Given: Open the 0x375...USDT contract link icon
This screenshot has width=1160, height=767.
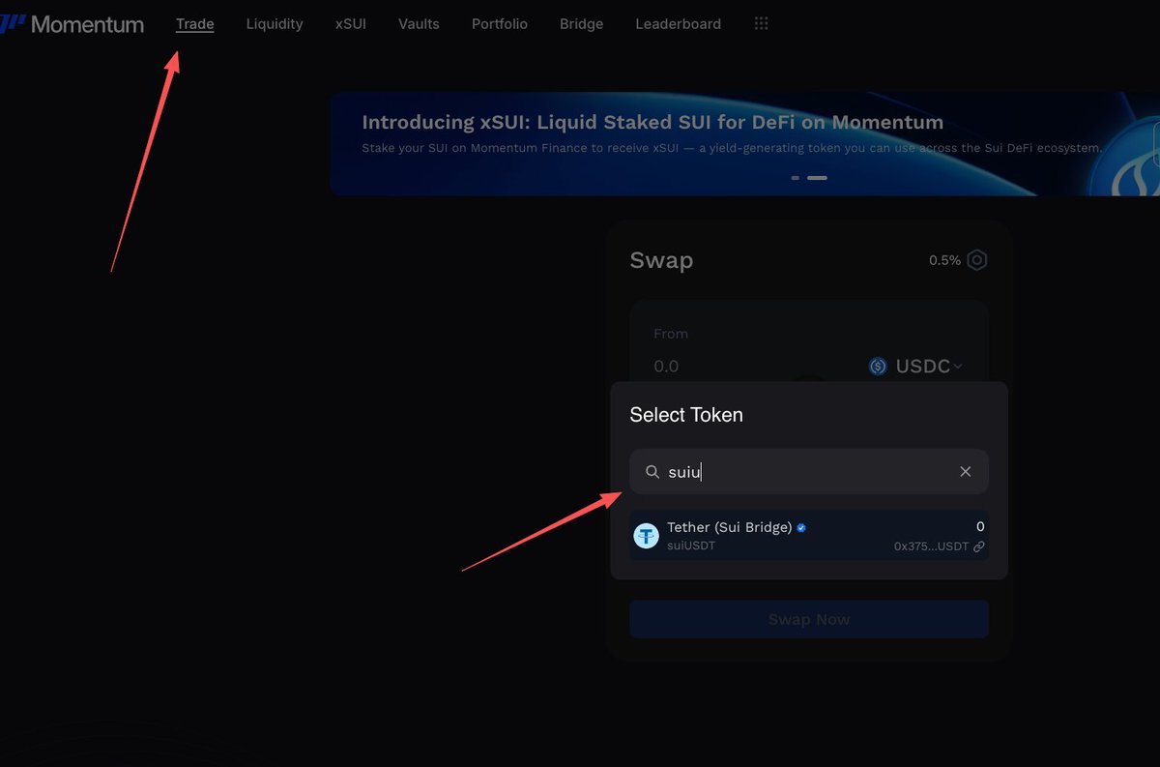Looking at the screenshot, I should click(x=979, y=546).
